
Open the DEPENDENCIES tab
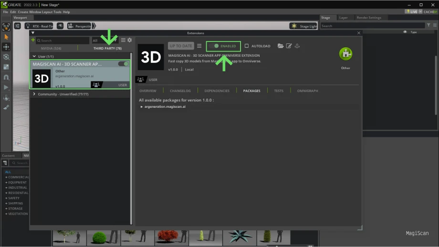(x=217, y=91)
